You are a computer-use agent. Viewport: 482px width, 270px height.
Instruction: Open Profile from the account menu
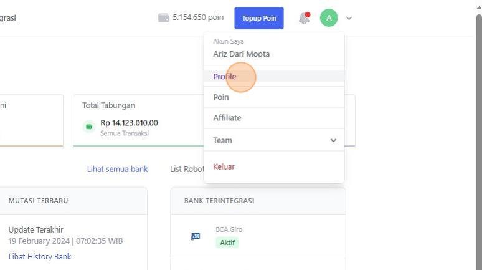tap(274, 76)
